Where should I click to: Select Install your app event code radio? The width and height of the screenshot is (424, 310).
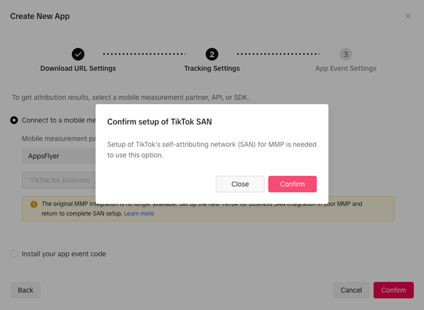14,254
